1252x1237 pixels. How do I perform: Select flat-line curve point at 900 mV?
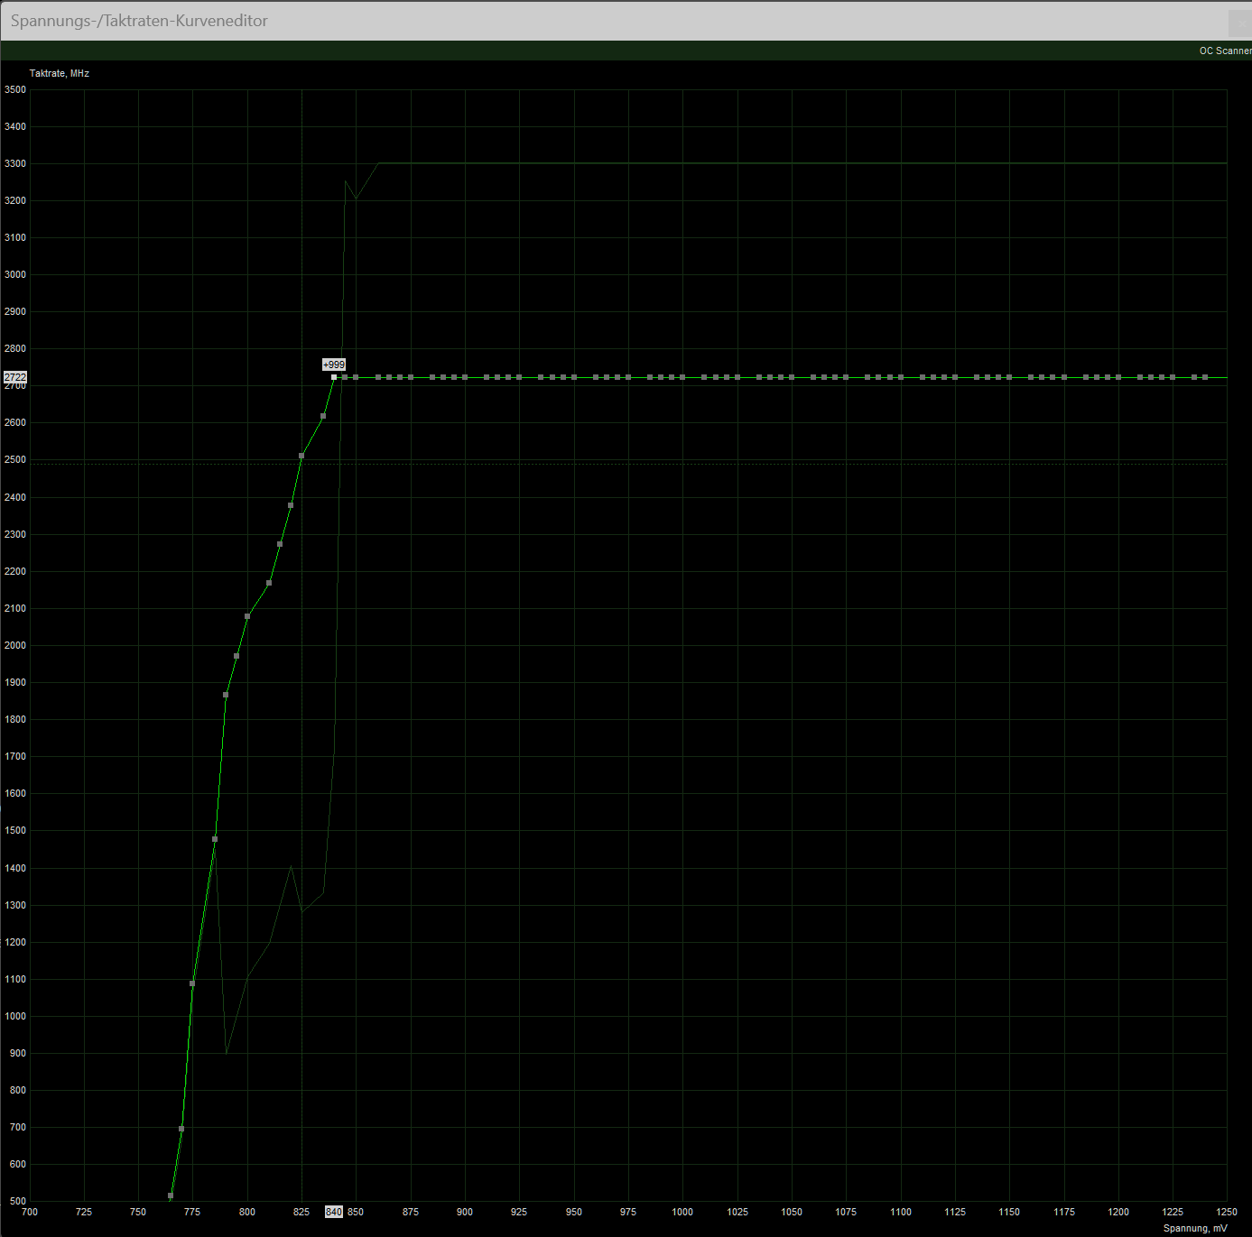click(465, 377)
